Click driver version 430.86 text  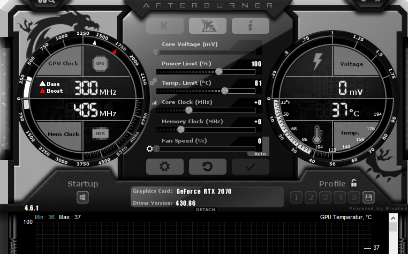pyautogui.click(x=185, y=203)
